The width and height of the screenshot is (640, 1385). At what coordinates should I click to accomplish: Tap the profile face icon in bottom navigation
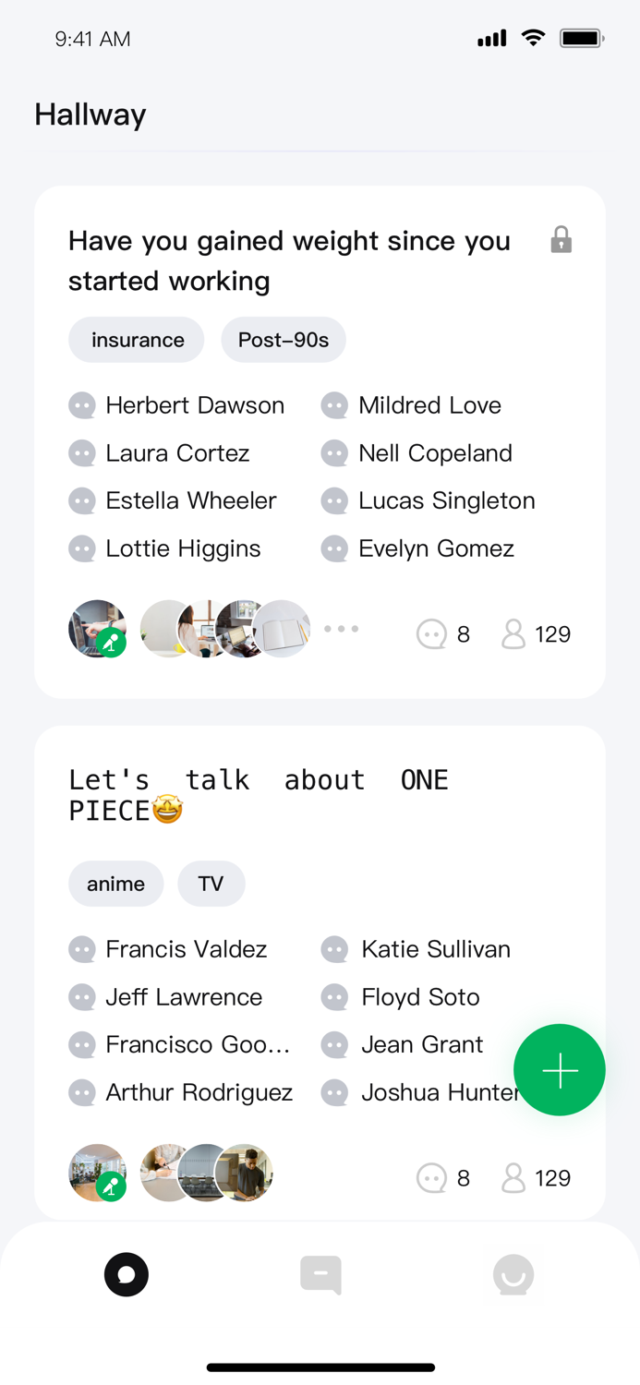point(513,1274)
